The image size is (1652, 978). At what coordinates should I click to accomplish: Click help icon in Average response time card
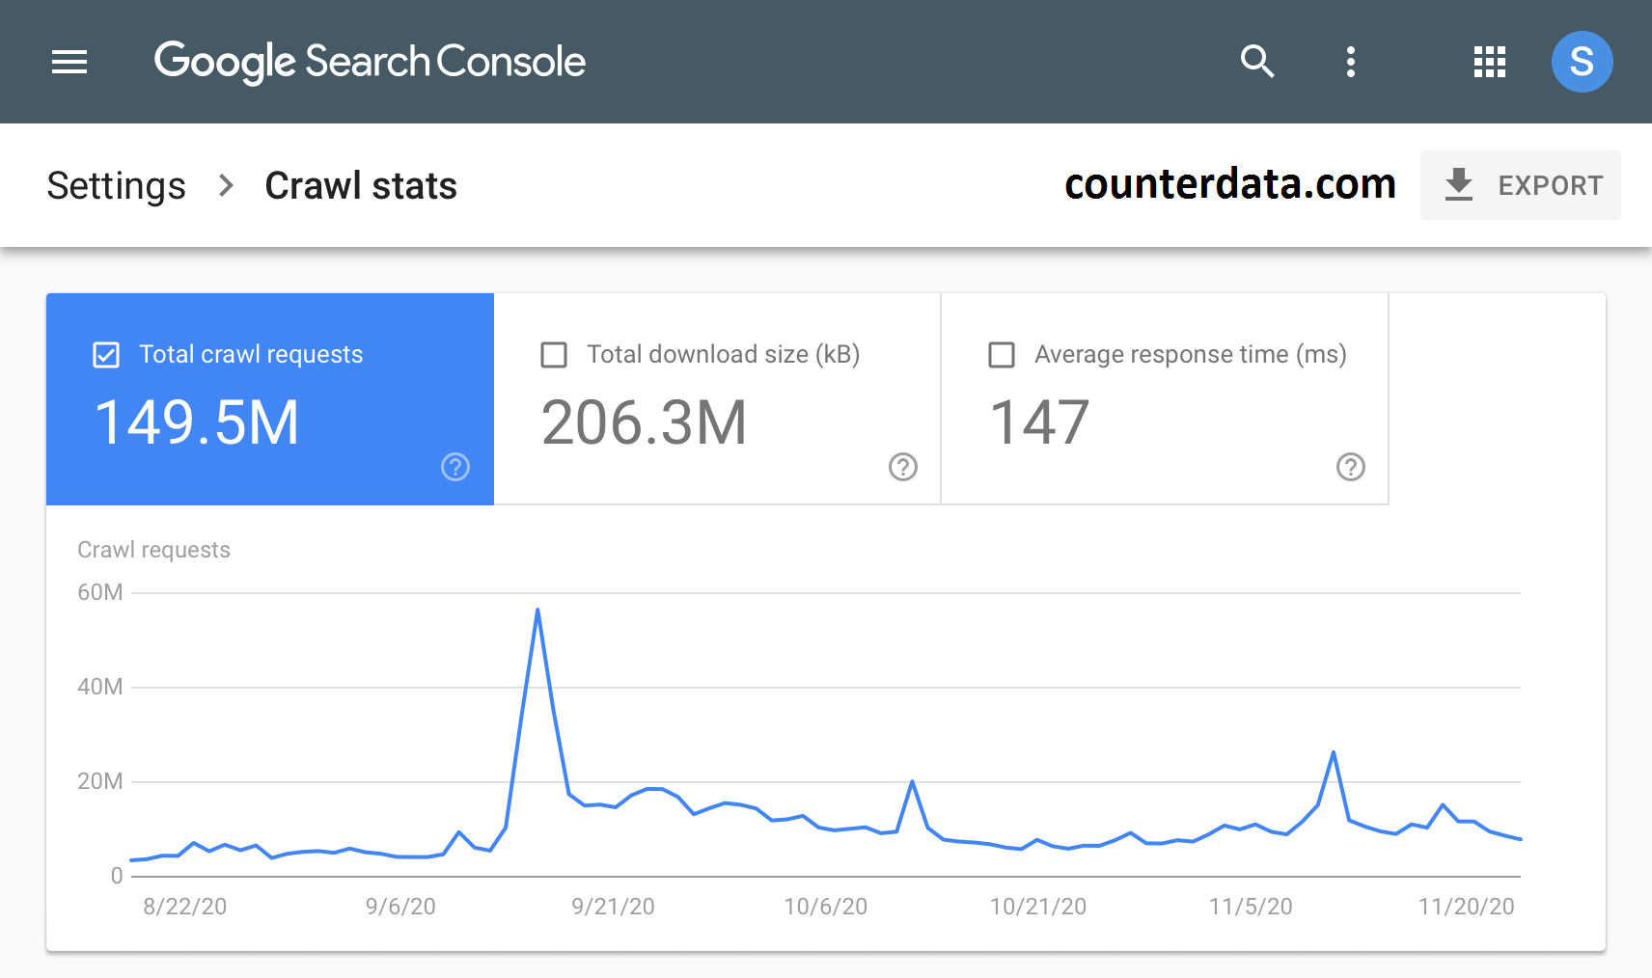pos(1350,467)
